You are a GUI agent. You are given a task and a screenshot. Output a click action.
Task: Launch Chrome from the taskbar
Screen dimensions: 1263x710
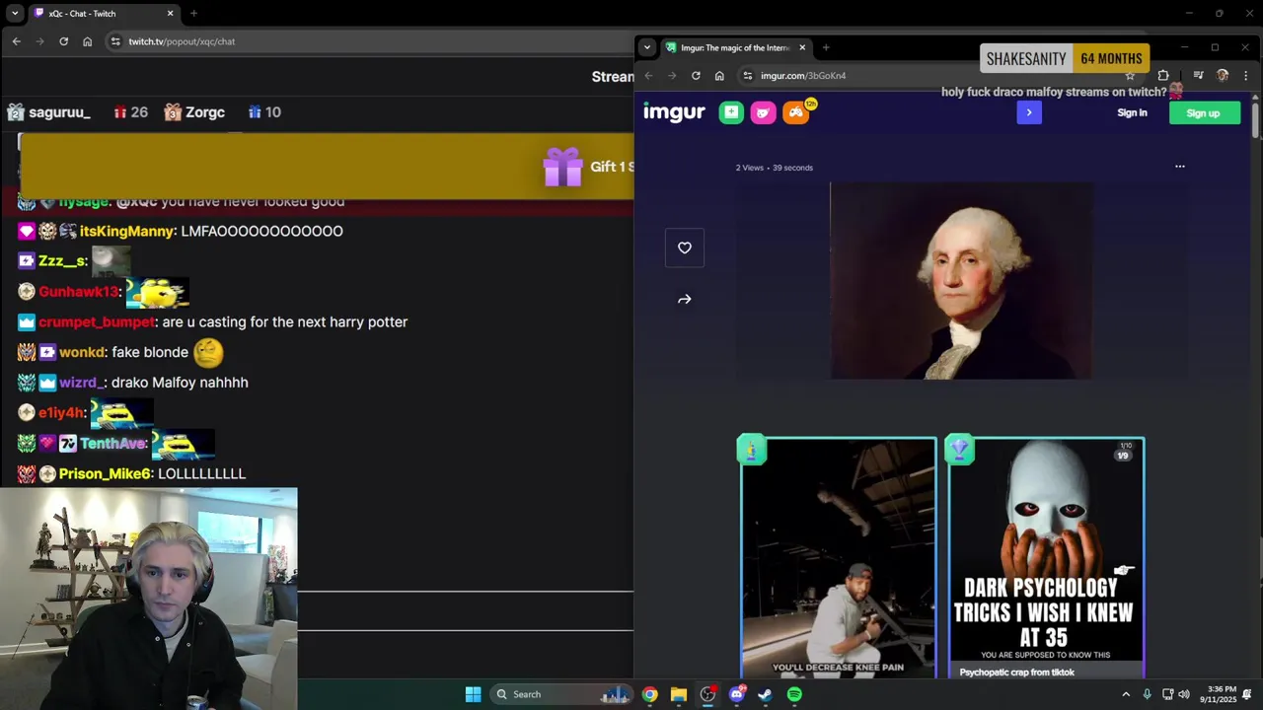coord(649,694)
